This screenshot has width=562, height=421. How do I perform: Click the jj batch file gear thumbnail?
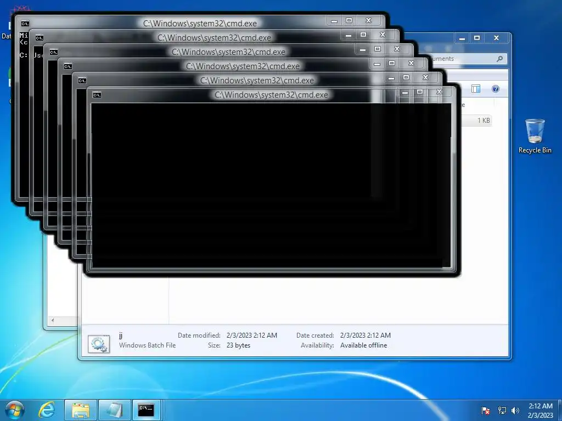[x=99, y=344]
